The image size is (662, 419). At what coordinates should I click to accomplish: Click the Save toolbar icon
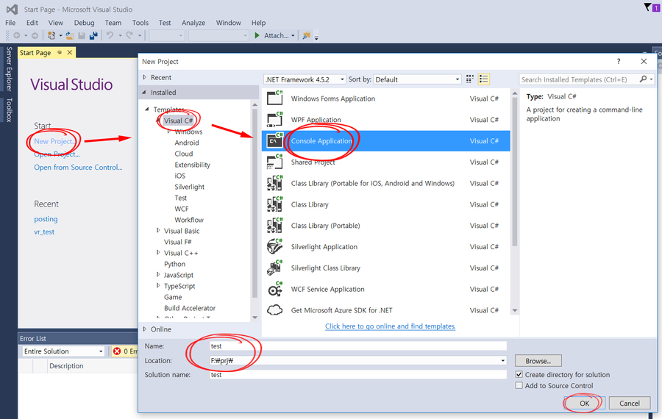click(82, 36)
